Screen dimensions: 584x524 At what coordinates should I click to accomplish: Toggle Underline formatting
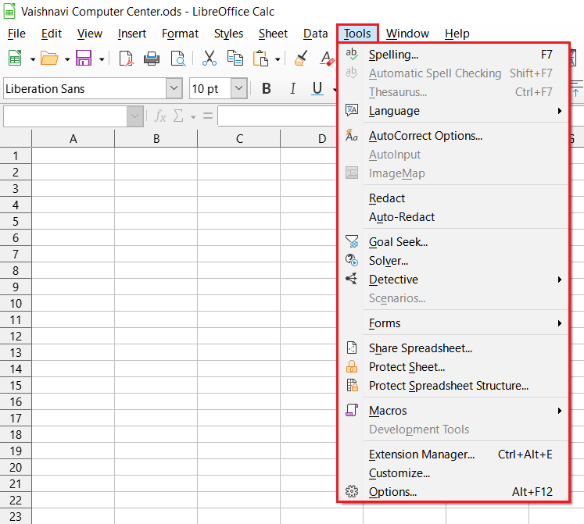click(x=317, y=88)
